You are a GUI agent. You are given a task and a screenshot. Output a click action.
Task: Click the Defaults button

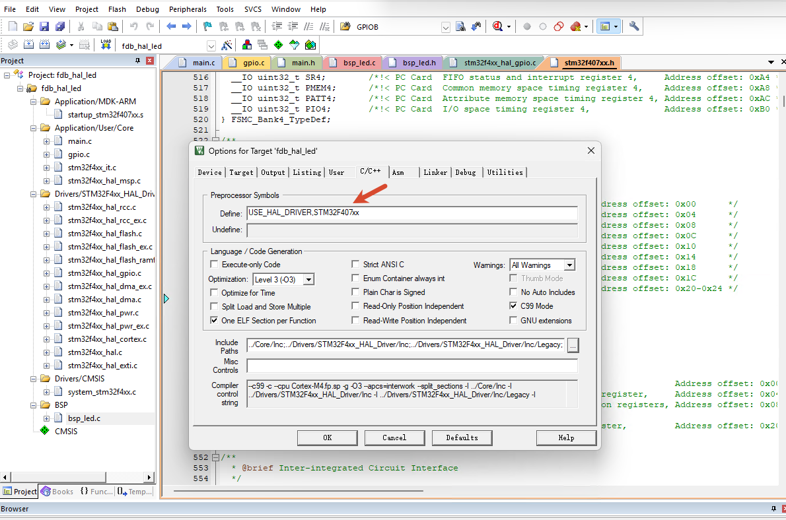point(462,438)
